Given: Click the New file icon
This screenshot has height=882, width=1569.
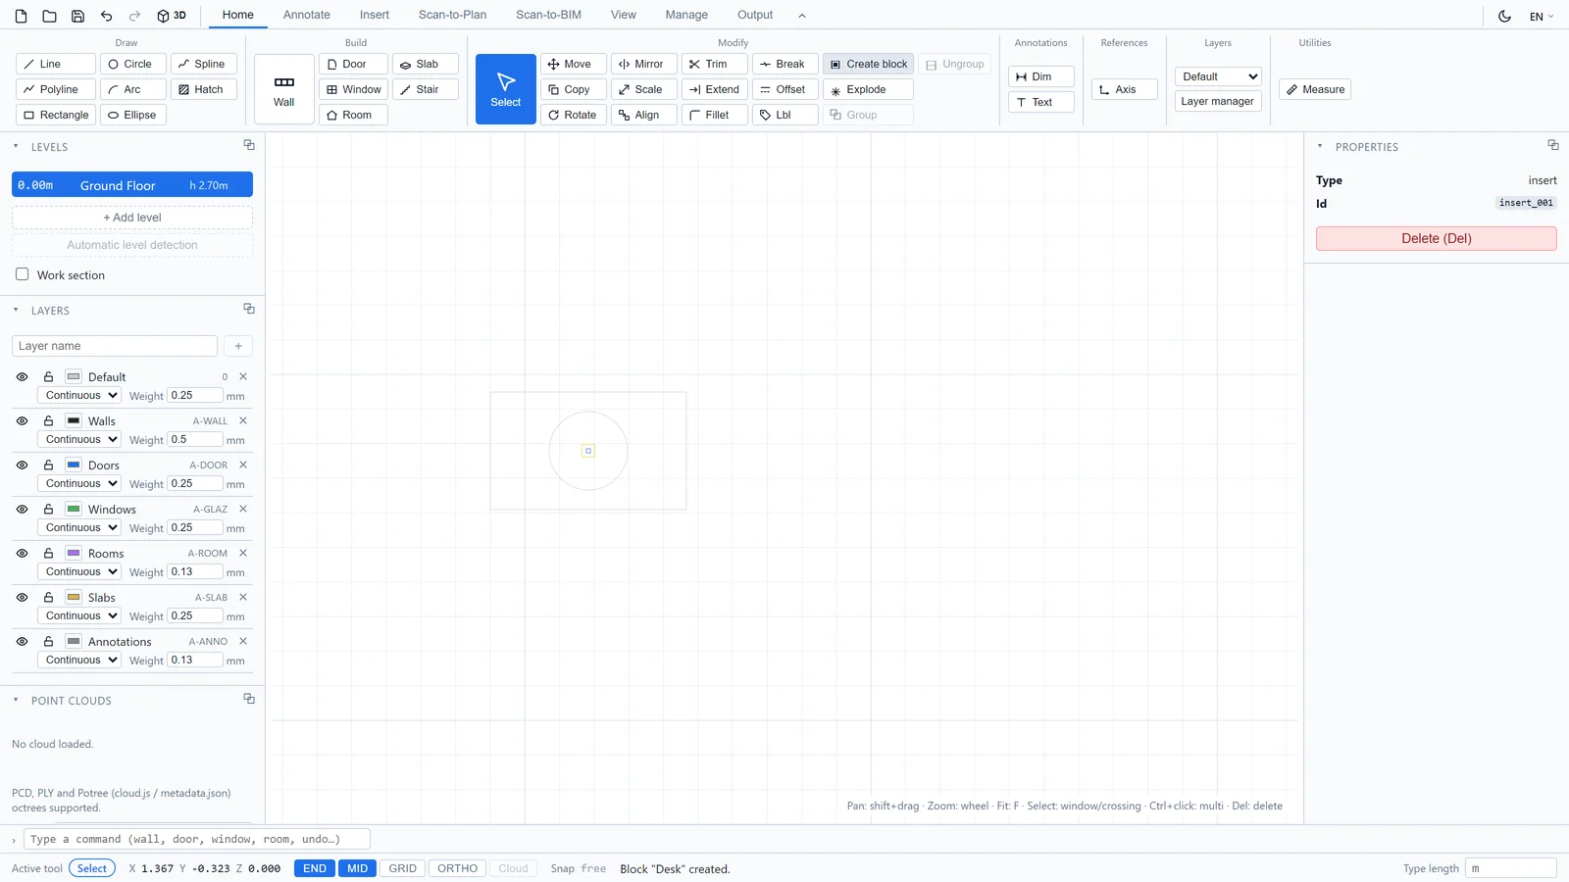Looking at the screenshot, I should [21, 16].
